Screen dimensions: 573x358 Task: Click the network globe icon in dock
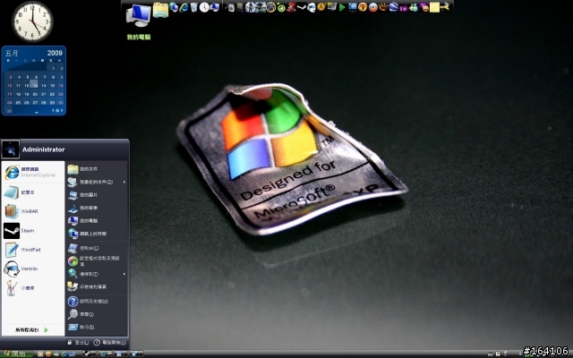tap(174, 7)
